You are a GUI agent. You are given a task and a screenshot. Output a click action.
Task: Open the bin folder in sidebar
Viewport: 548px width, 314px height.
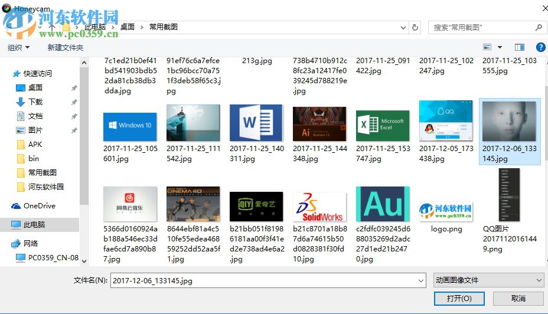(x=34, y=159)
